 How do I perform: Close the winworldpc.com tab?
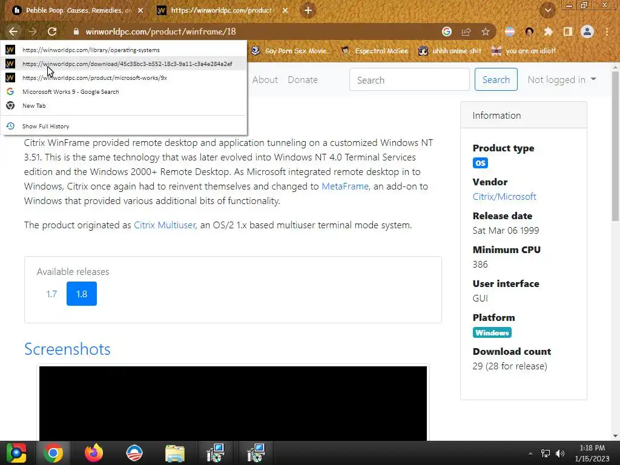(285, 10)
